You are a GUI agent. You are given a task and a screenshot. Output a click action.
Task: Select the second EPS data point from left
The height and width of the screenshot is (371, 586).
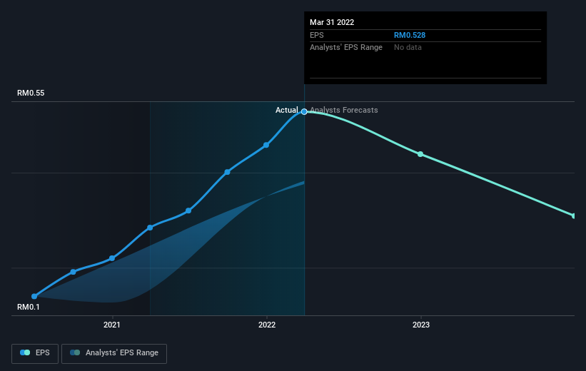click(74, 272)
